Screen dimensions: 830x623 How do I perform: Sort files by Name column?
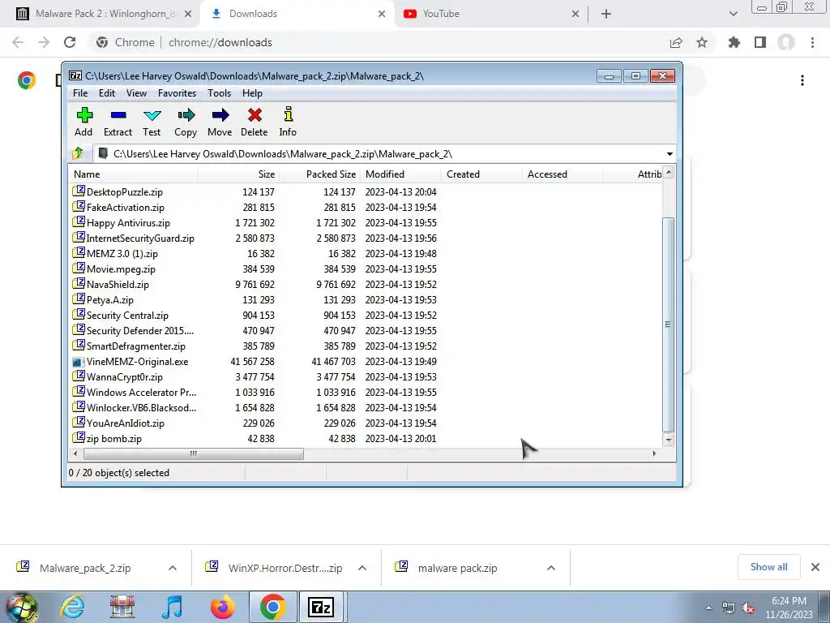coord(133,174)
